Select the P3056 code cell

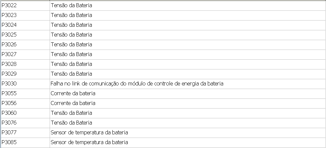point(9,103)
